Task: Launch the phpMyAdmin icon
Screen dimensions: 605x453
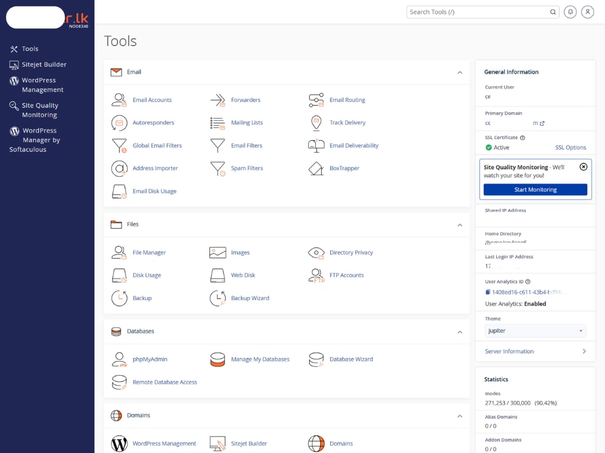Action: pos(119,359)
